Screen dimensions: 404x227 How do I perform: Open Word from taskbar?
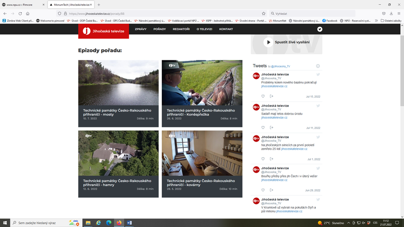[129, 223]
